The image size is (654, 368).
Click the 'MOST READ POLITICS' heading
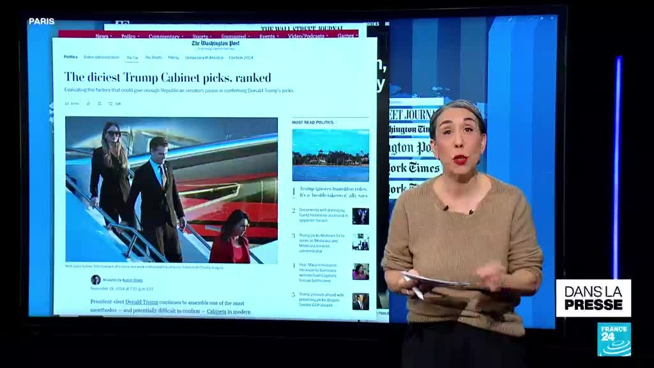pos(312,122)
